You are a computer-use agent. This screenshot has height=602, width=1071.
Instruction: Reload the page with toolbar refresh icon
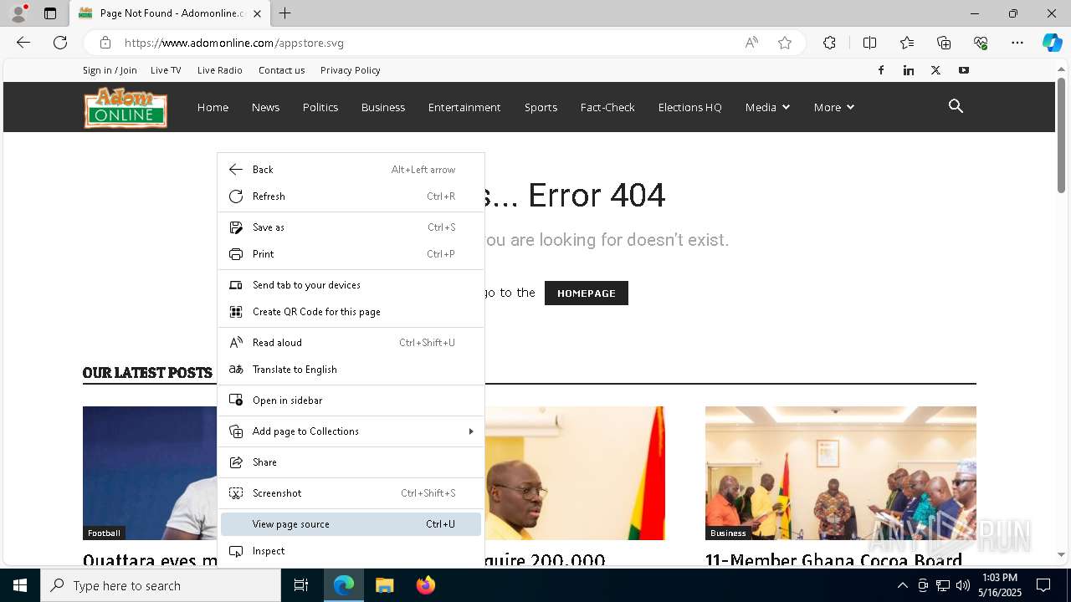click(x=60, y=43)
